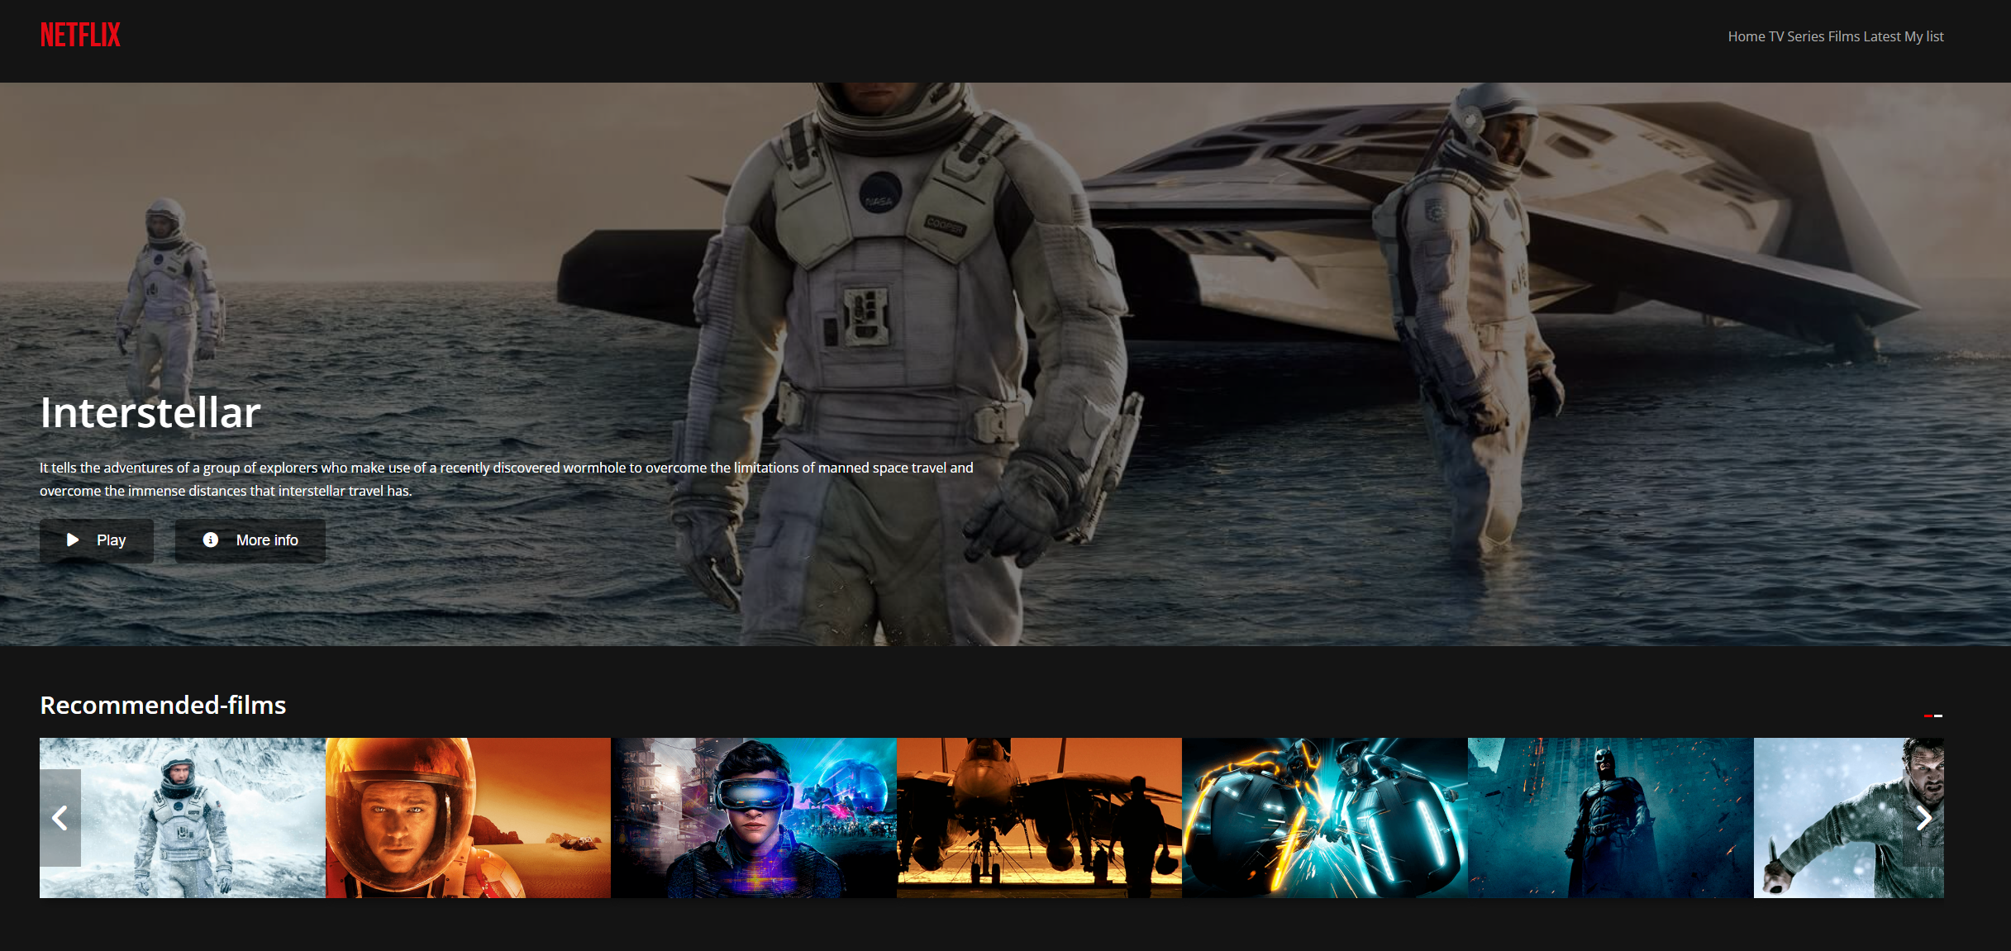Click the Netflix logo

pyautogui.click(x=80, y=35)
